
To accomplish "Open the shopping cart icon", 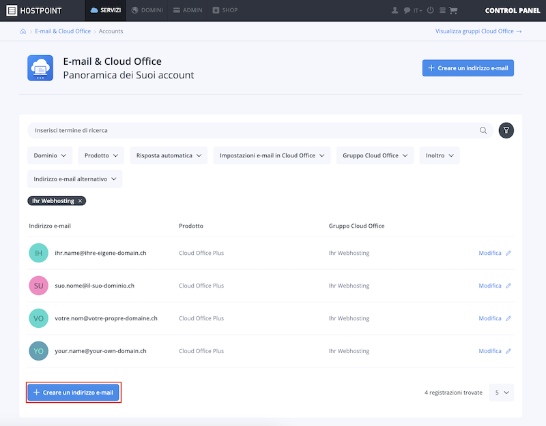I will click(x=453, y=10).
